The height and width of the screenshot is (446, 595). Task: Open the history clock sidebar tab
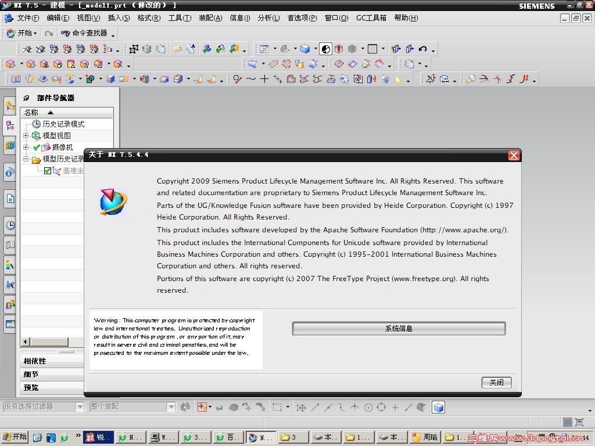pyautogui.click(x=10, y=225)
